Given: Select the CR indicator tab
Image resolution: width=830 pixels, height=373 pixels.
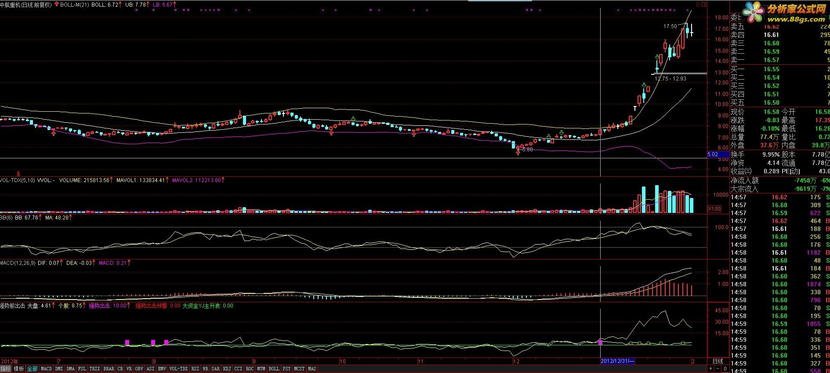Looking at the screenshot, I should 120,369.
